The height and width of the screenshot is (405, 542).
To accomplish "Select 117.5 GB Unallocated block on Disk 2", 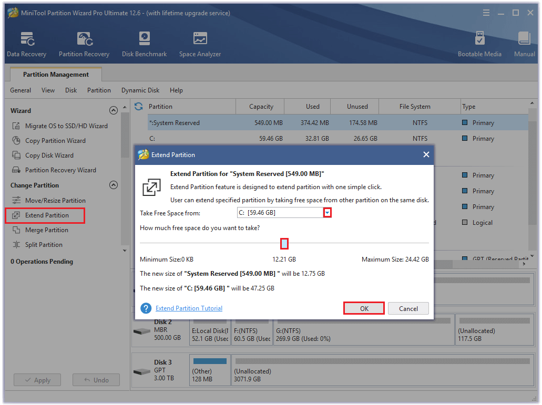I will click(495, 330).
